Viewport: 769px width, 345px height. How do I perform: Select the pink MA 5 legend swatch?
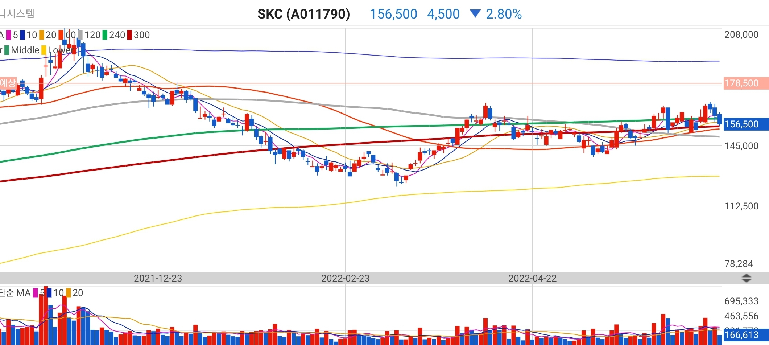(x=9, y=35)
